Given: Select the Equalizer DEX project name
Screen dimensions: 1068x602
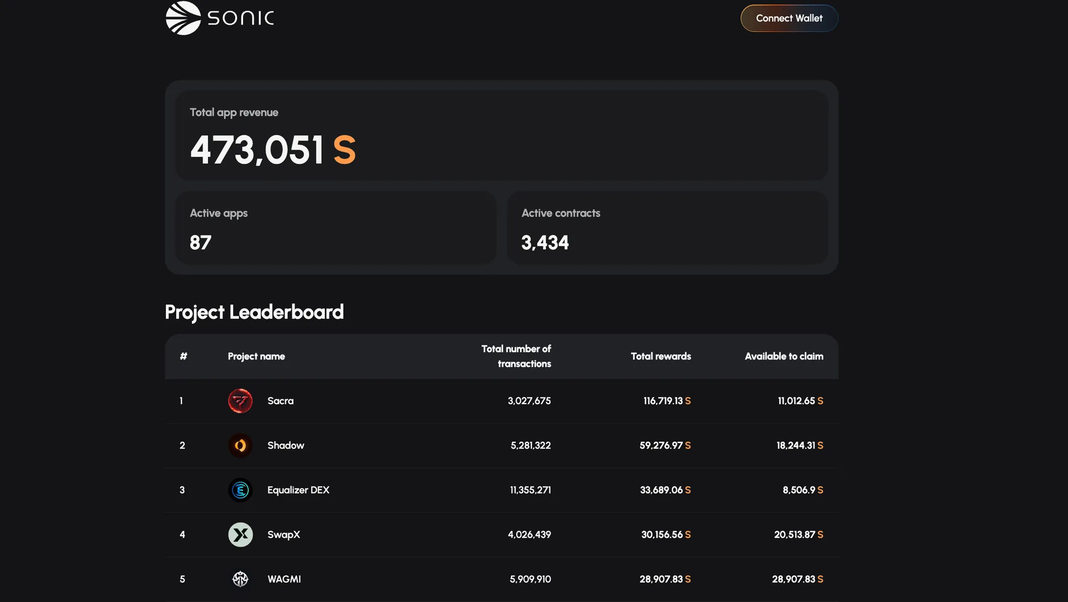Looking at the screenshot, I should 298,490.
